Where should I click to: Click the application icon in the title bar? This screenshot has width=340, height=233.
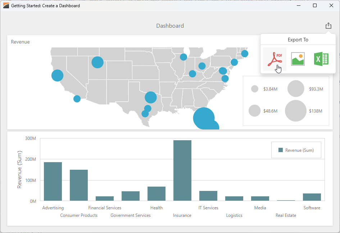click(6, 5)
